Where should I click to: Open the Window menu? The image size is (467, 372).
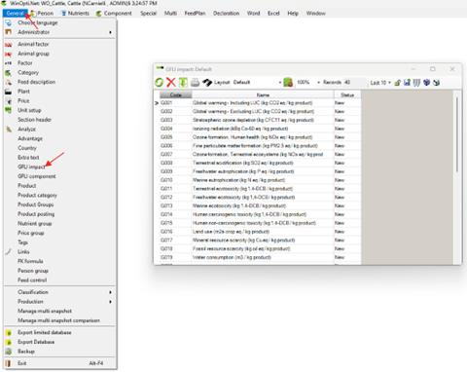[x=316, y=14]
